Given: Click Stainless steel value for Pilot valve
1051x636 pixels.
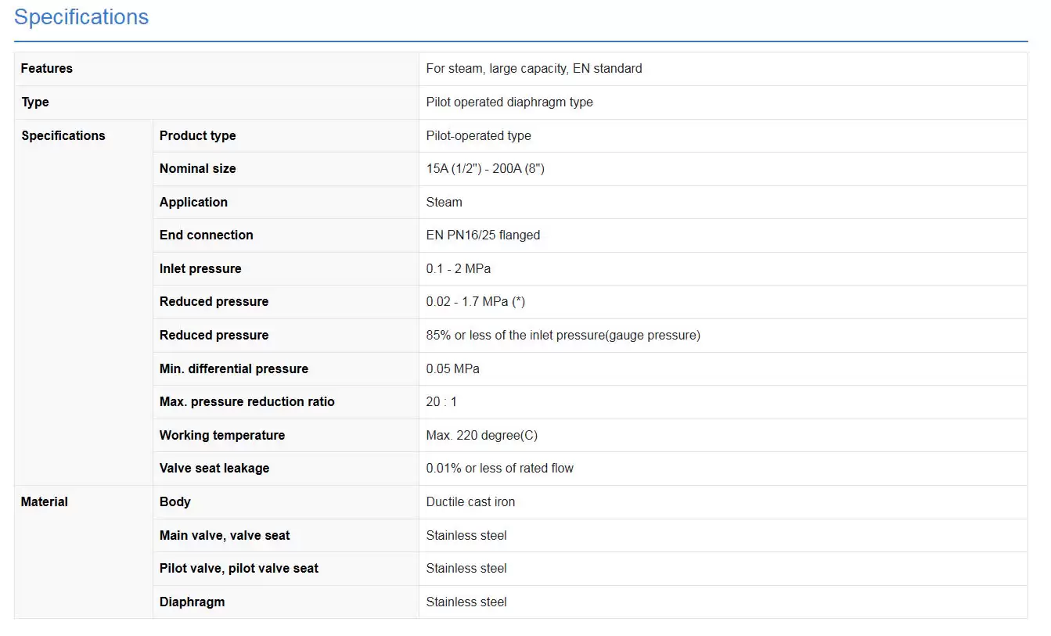Looking at the screenshot, I should (x=466, y=569).
